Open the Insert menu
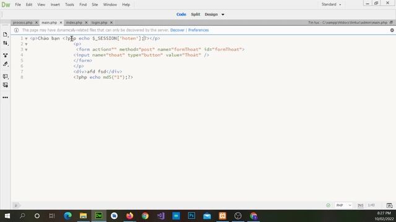 point(55,4)
